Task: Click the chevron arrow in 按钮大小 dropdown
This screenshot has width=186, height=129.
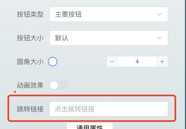Action: pyautogui.click(x=159, y=38)
